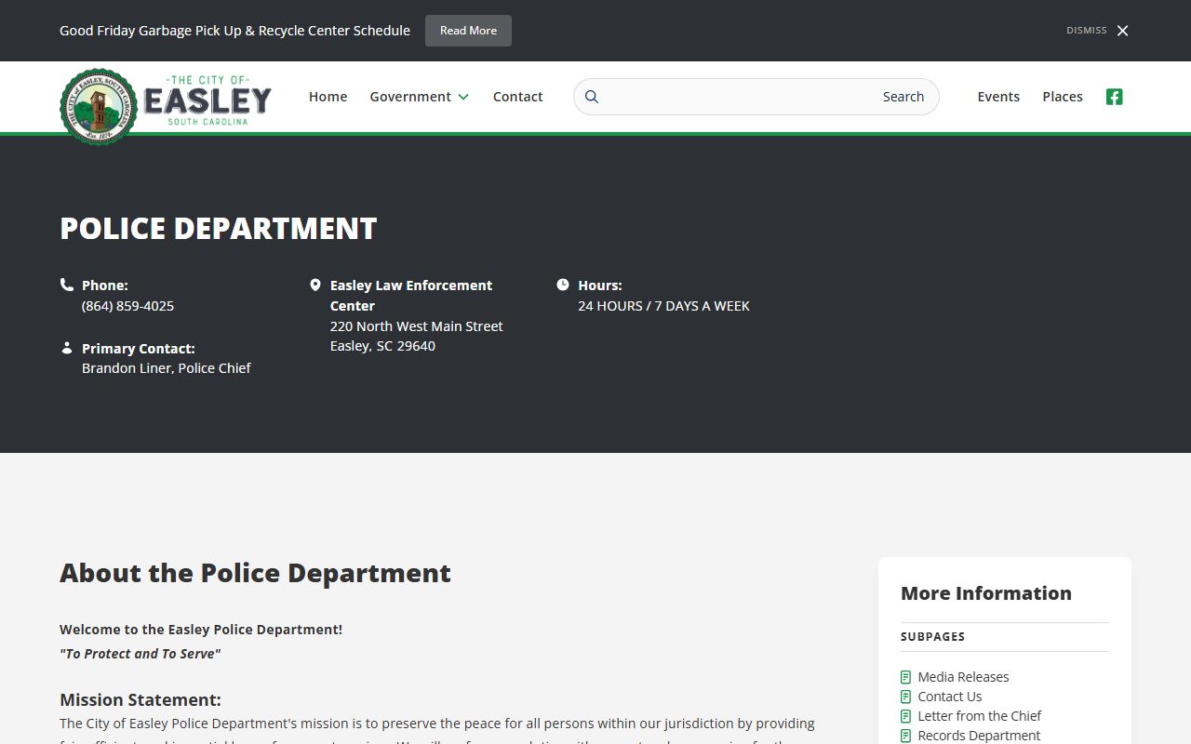
Task: Click the Search button
Action: coord(903,97)
